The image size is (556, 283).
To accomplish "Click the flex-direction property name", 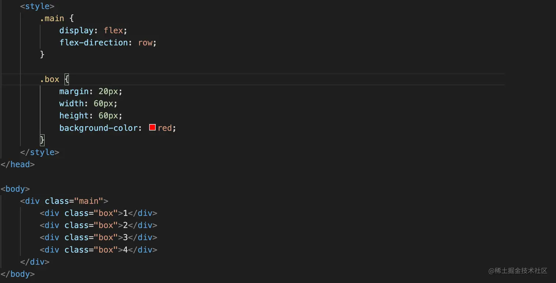I will (93, 43).
